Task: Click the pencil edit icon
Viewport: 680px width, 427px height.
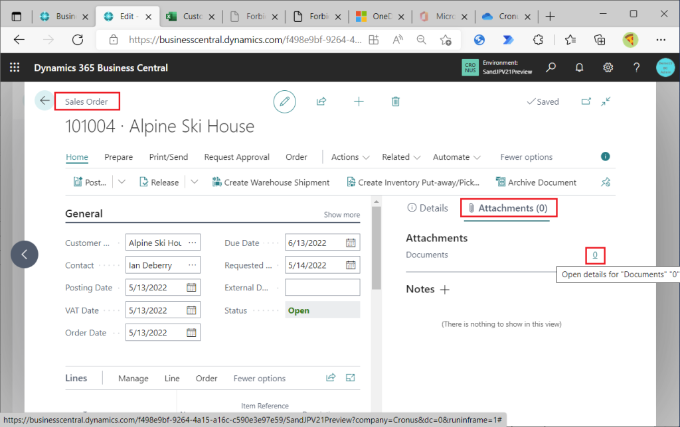Action: coord(284,101)
